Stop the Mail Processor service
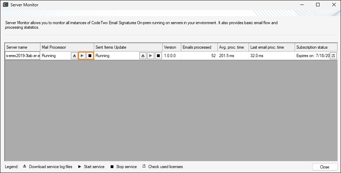 coord(90,56)
